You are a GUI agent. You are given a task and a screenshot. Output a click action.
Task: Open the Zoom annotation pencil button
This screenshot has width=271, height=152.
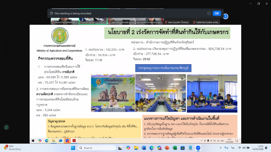[x=6, y=127]
